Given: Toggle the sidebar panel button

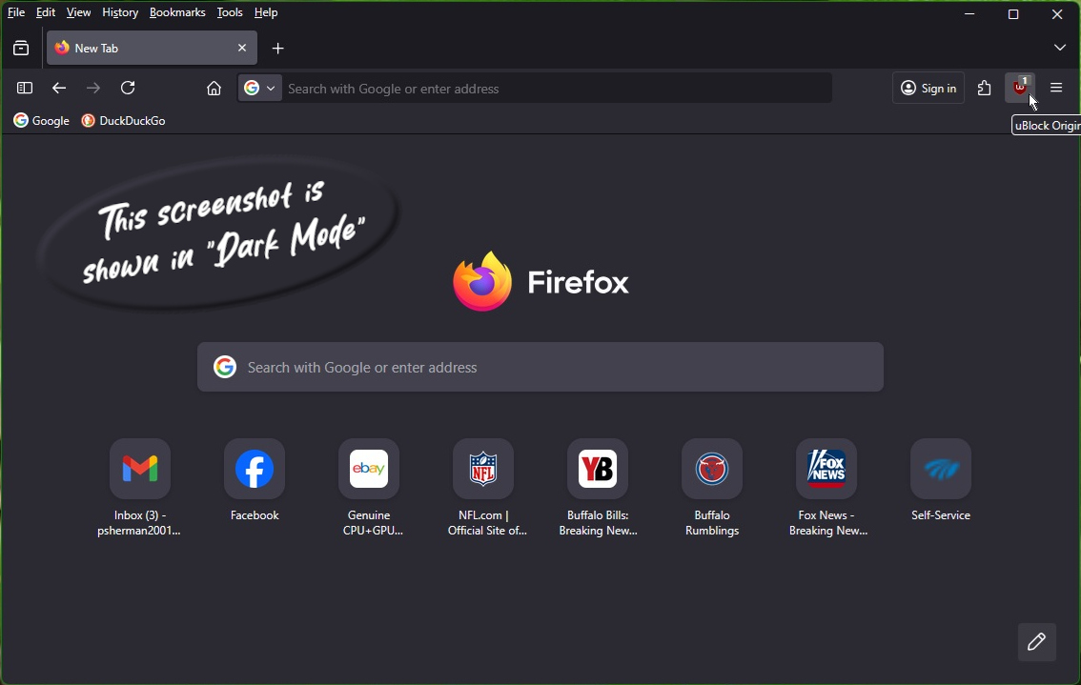Looking at the screenshot, I should click(x=26, y=89).
